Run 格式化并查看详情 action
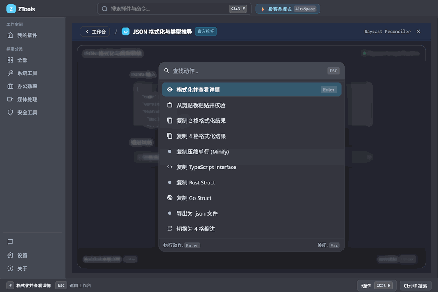 point(251,90)
